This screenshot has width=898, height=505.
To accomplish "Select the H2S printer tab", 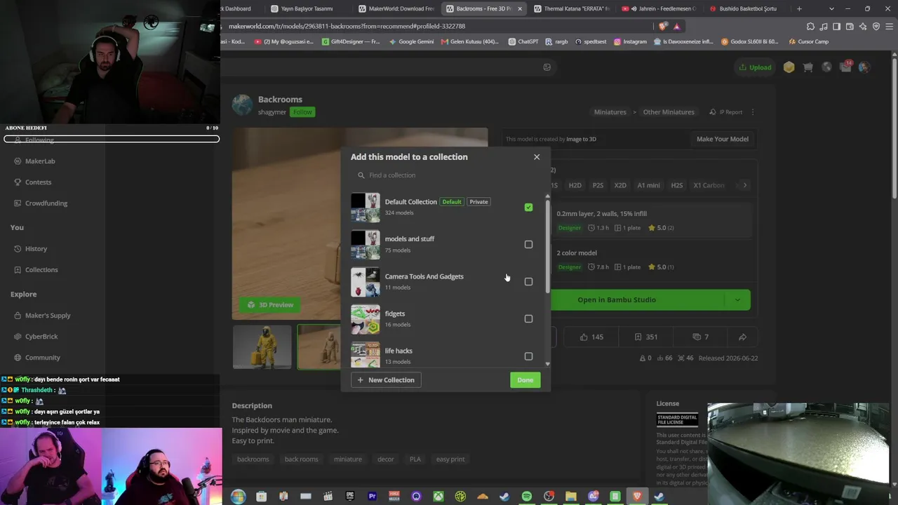I will (x=676, y=185).
